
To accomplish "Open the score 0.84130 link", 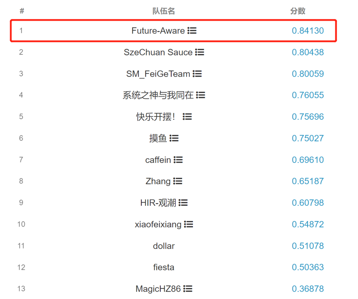I will tap(308, 31).
